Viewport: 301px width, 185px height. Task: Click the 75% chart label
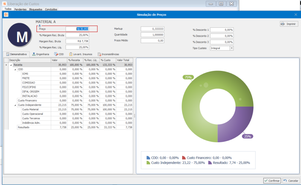tap(188, 77)
